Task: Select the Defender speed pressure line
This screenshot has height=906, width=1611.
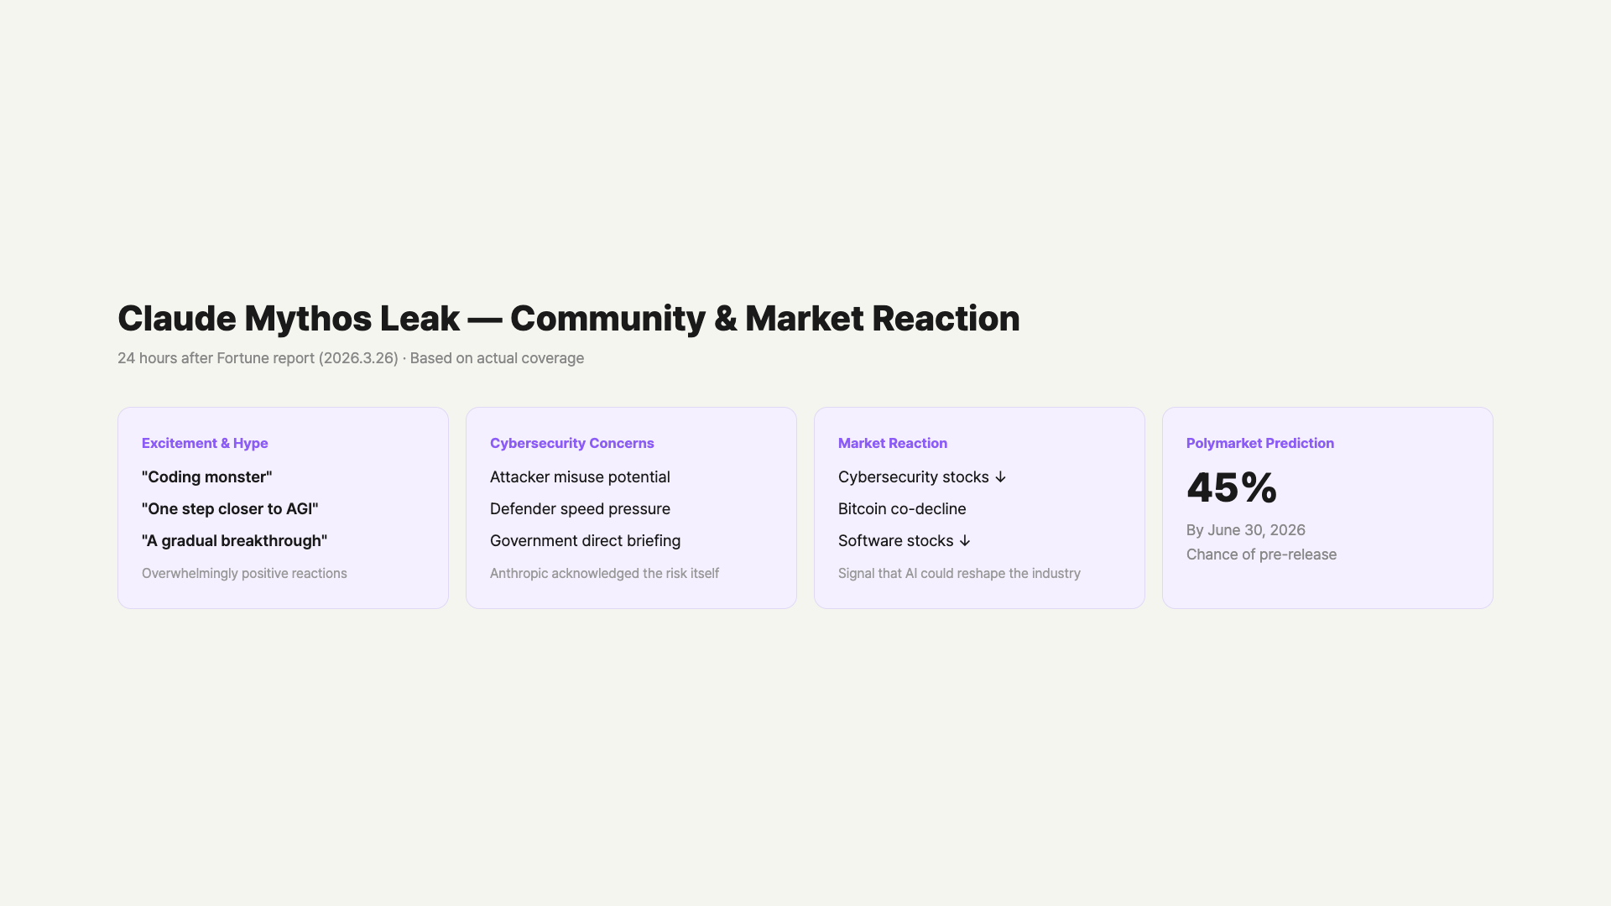Action: (580, 509)
